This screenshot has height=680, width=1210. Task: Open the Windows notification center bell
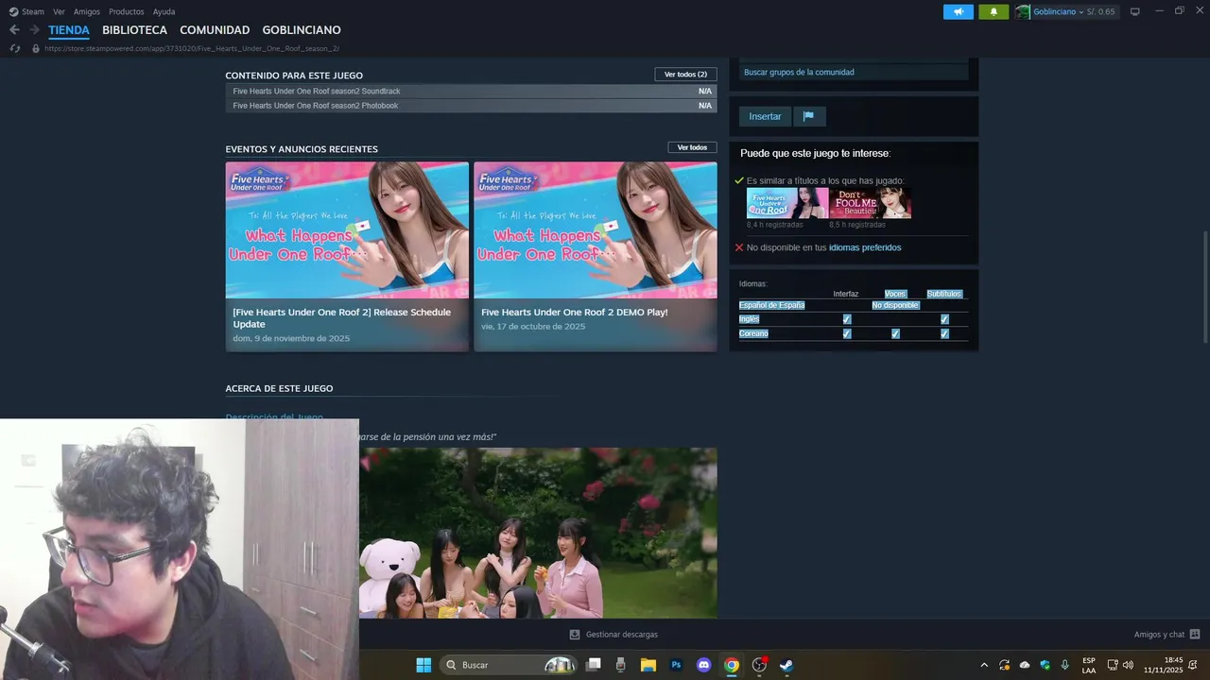pos(1193,665)
